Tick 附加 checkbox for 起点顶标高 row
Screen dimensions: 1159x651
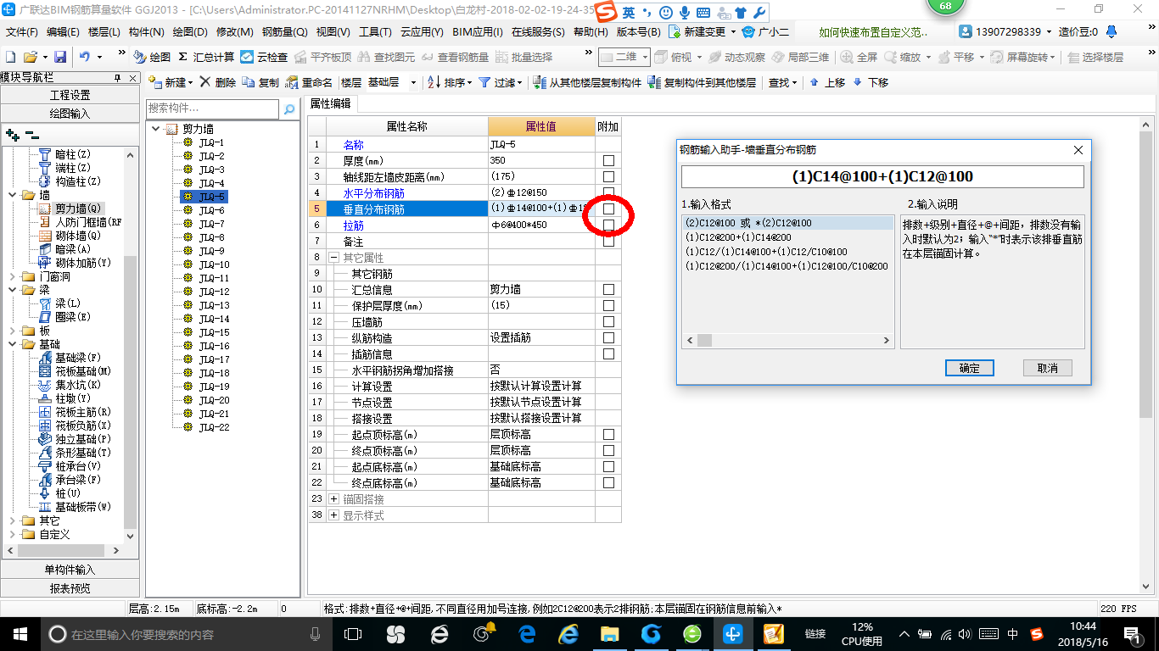[x=608, y=434]
